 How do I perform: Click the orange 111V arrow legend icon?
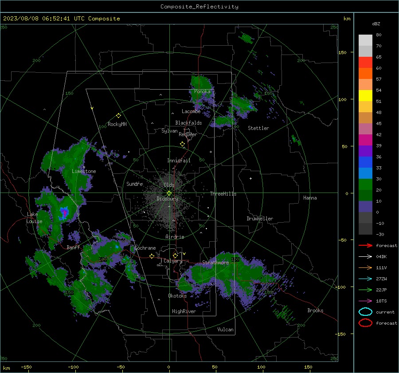click(x=365, y=267)
